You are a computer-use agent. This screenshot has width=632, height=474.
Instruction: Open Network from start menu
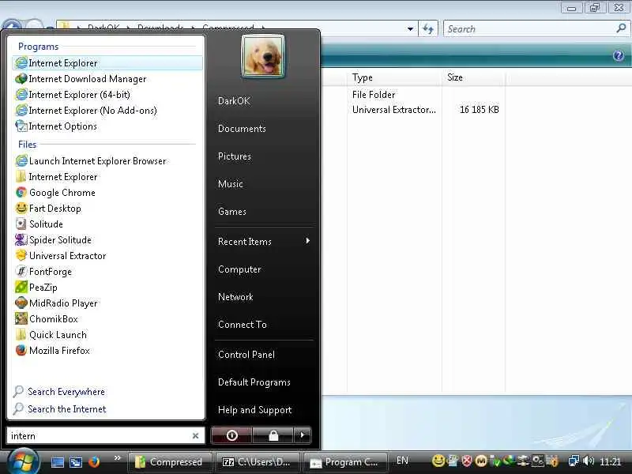point(235,297)
